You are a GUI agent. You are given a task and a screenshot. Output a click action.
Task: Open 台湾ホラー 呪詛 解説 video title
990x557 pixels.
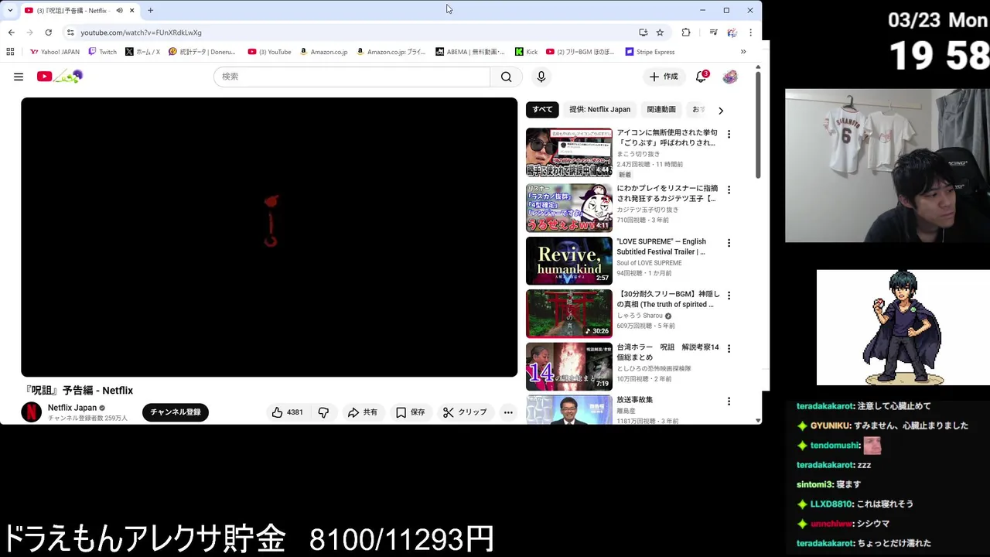(x=667, y=352)
